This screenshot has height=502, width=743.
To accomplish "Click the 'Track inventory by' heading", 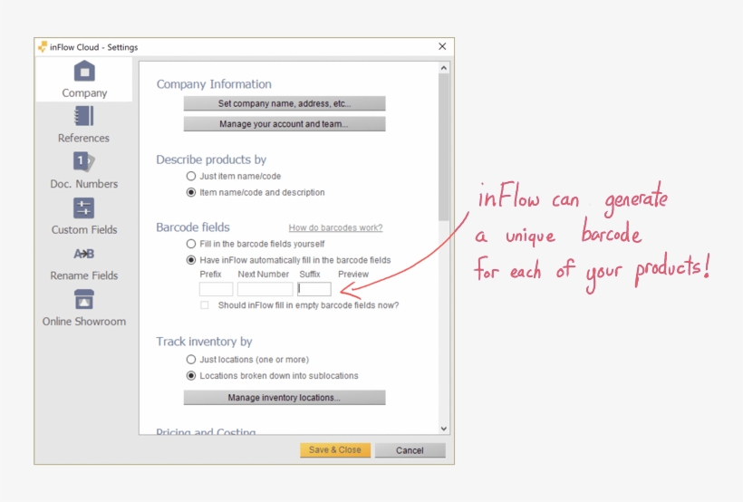I will click(204, 342).
